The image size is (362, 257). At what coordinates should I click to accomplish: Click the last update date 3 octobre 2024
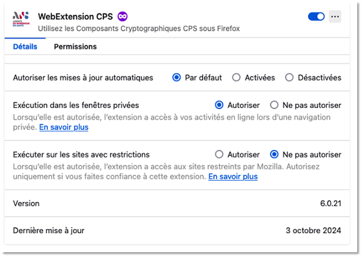[x=313, y=231]
